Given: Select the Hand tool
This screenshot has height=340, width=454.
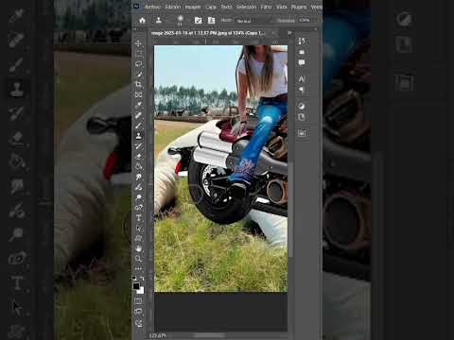Looking at the screenshot, I should coord(138,248).
